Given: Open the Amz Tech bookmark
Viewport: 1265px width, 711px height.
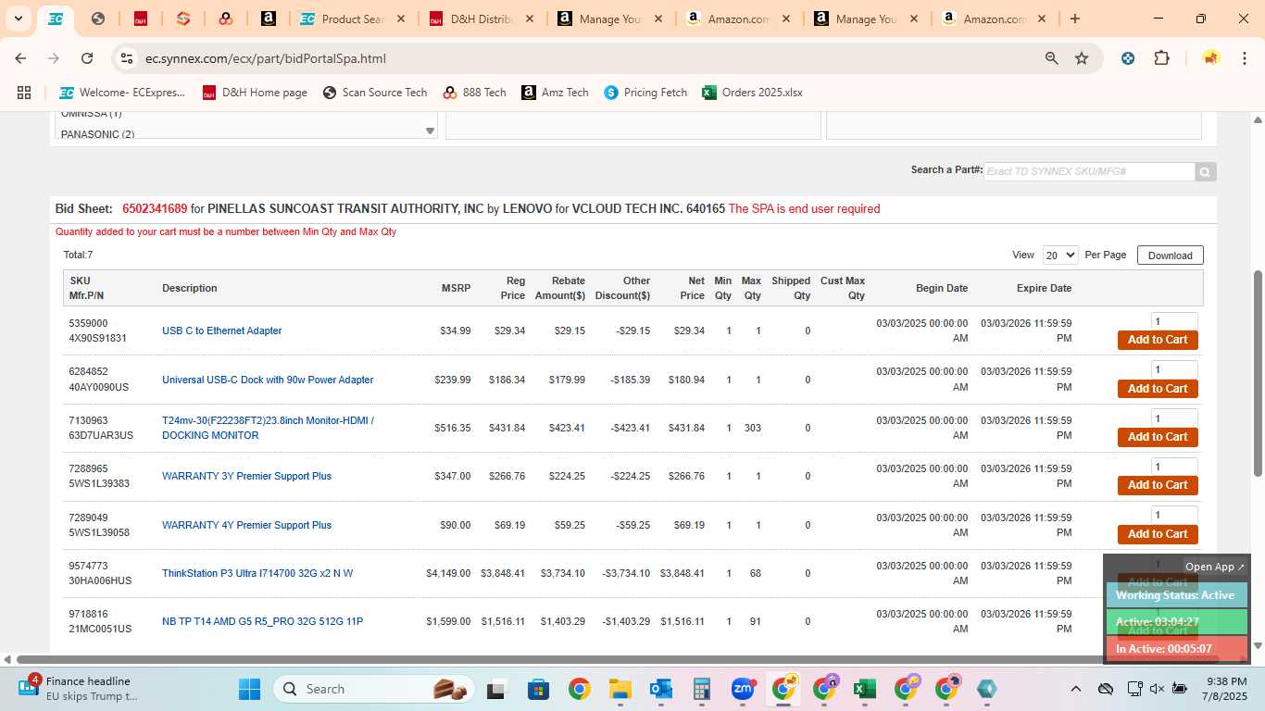Looking at the screenshot, I should coord(555,93).
